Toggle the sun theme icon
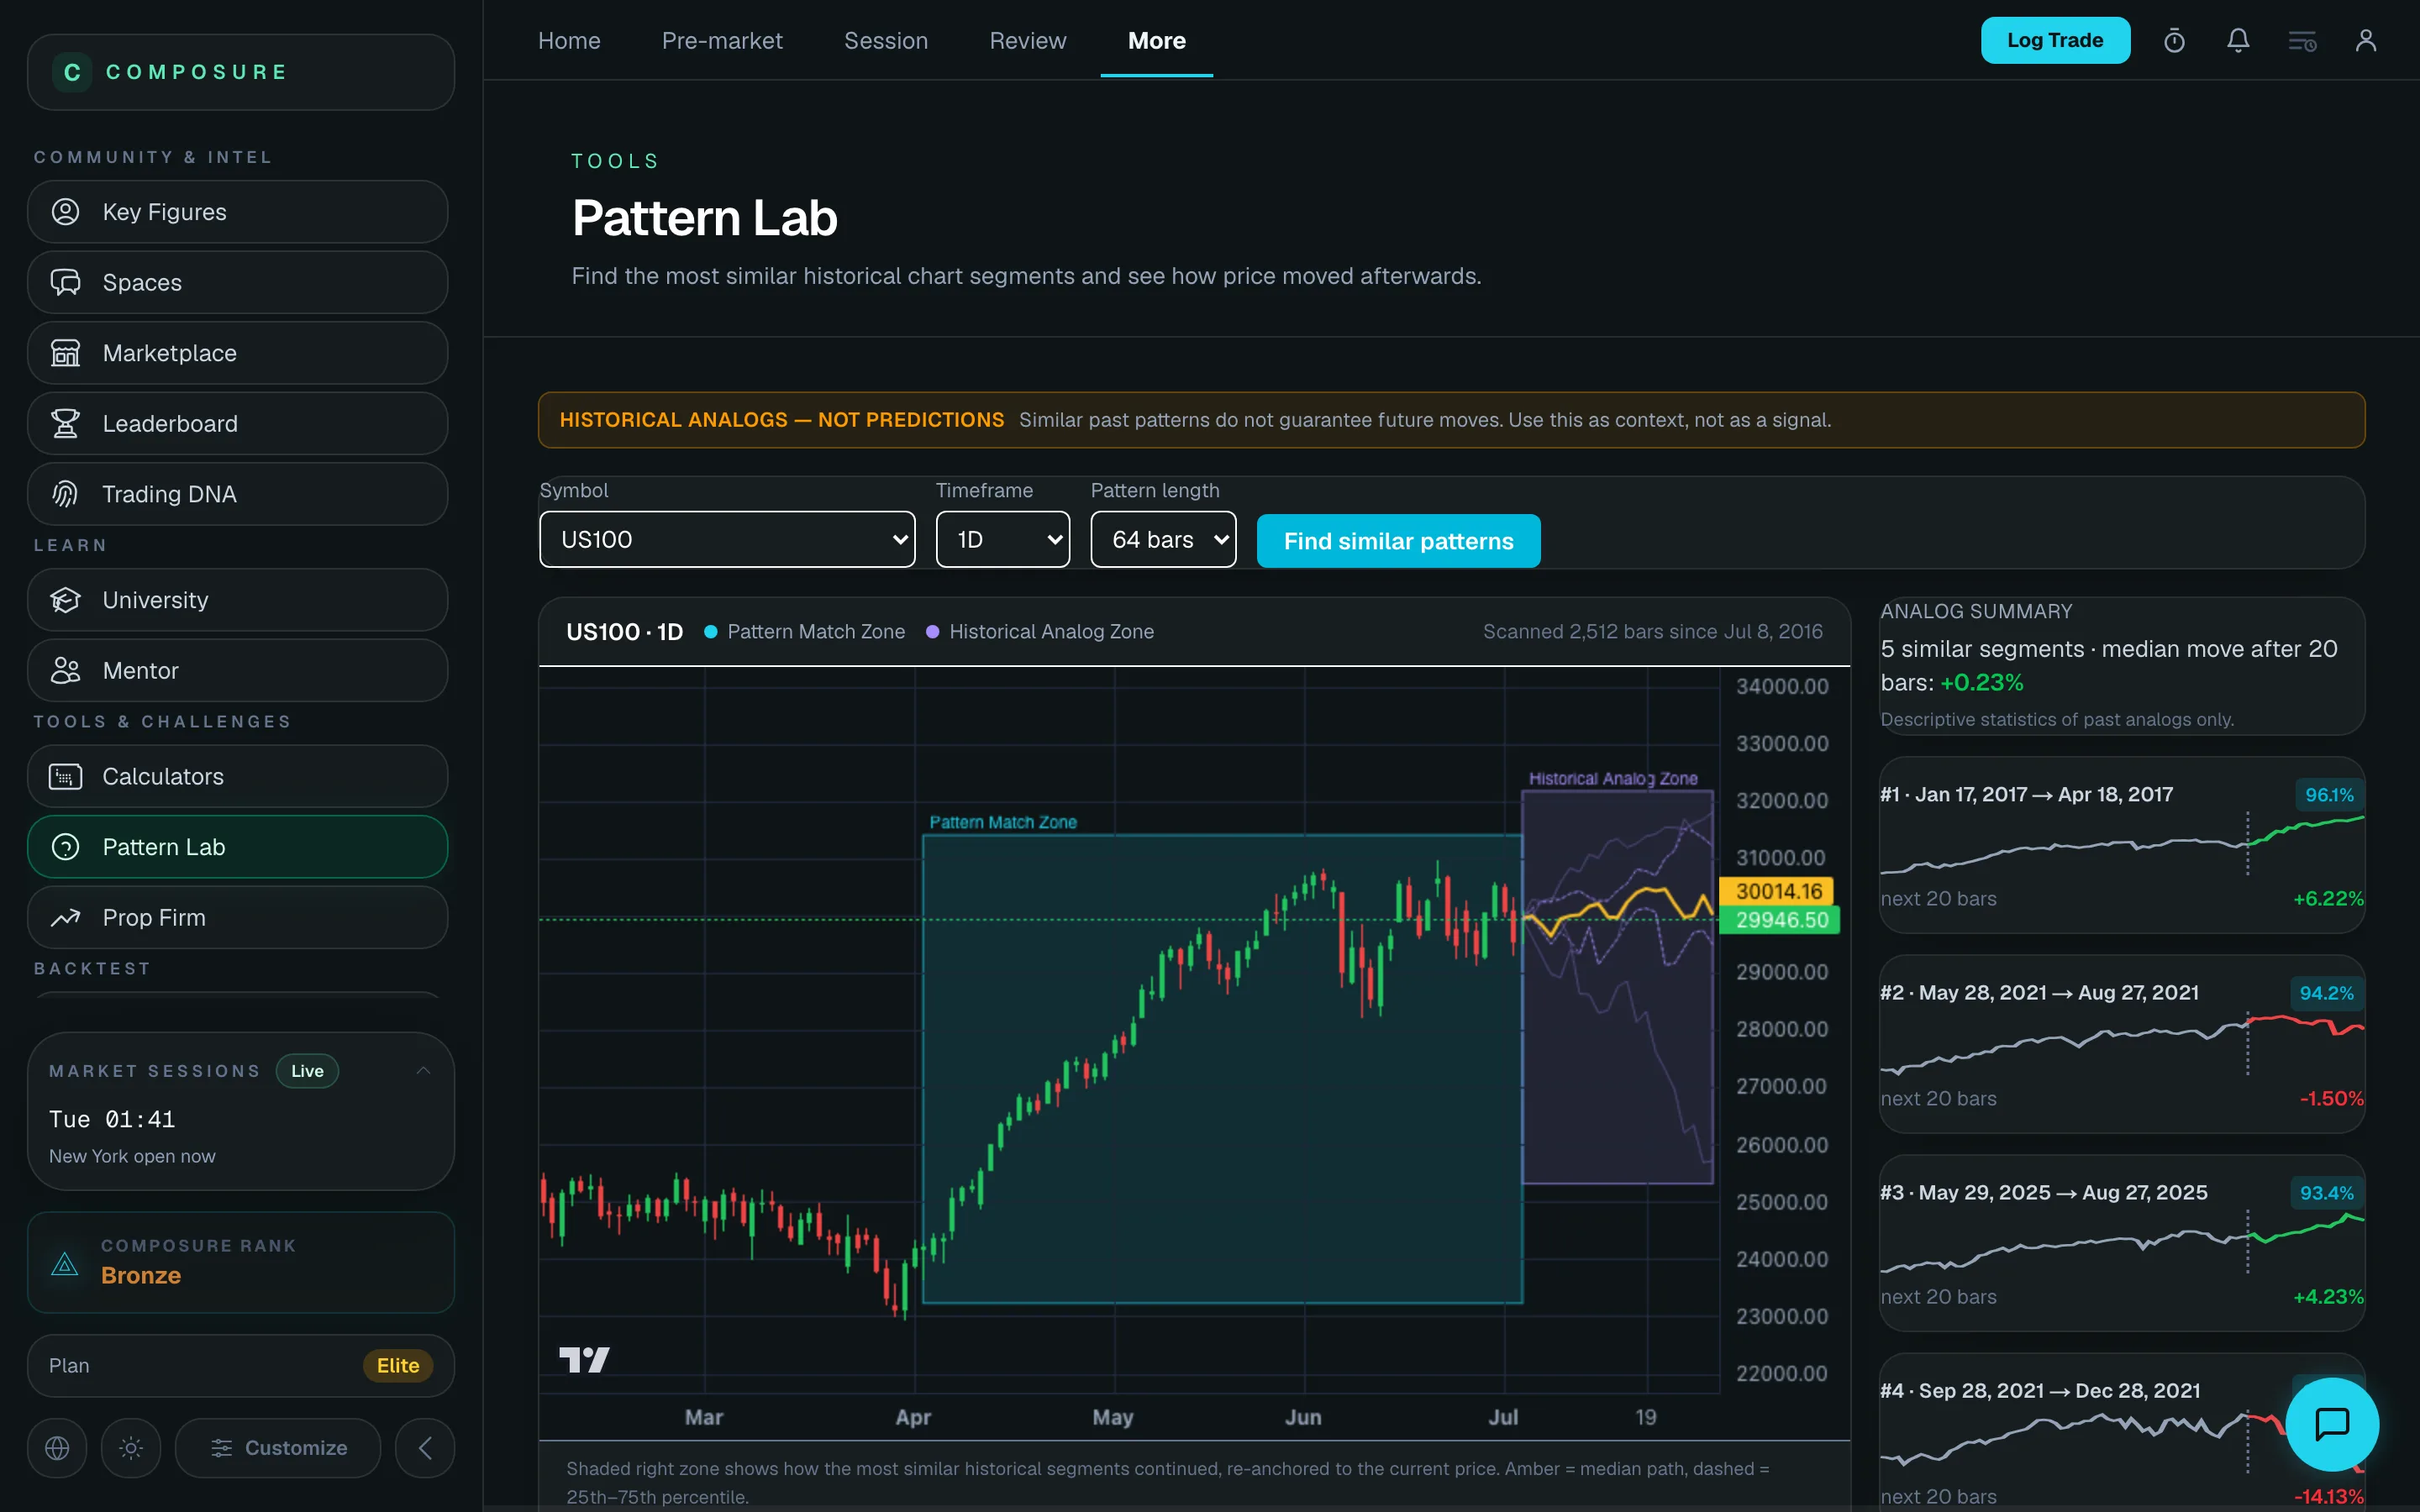This screenshot has height=1512, width=2420. pyautogui.click(x=131, y=1447)
